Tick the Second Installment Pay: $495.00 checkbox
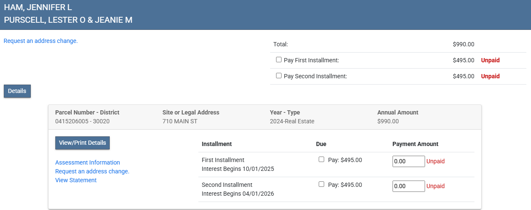 tap(321, 184)
